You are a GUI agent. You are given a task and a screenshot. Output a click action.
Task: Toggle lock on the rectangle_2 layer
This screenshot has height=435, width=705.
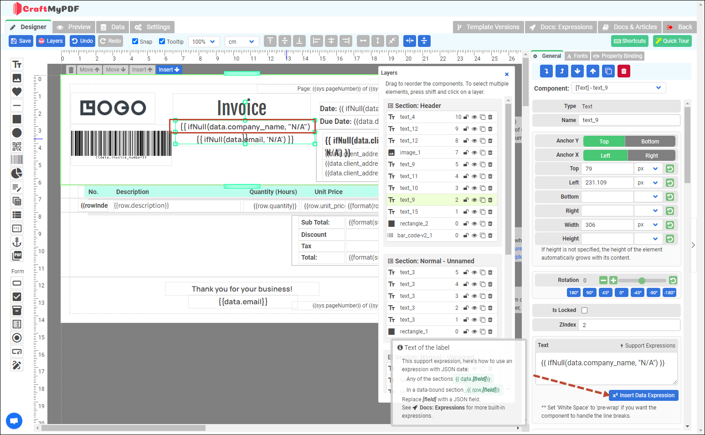(466, 224)
